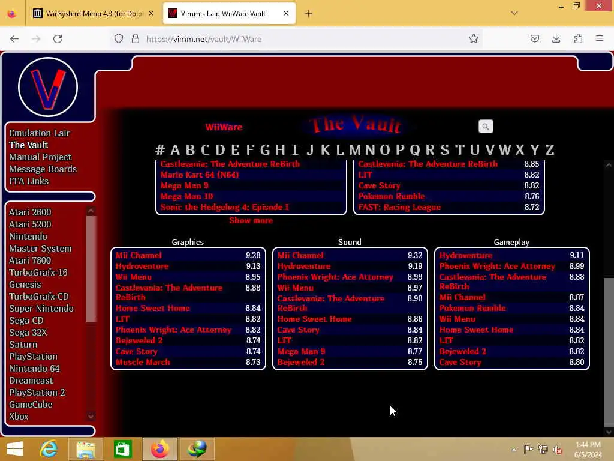Open Mario Kart 64 (N64) game link
614x461 pixels.
[x=200, y=175]
